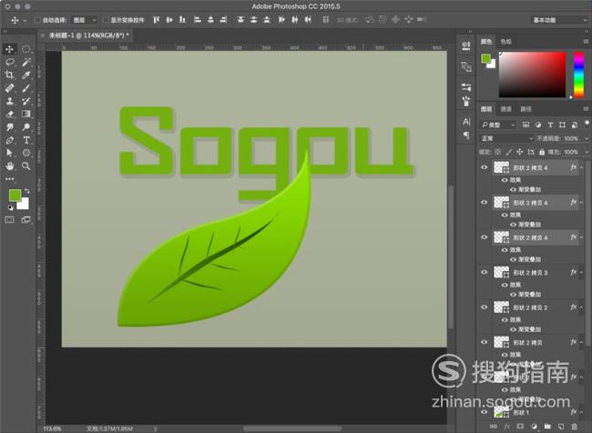Screen dimensions: 592x433
Task: Hide the 形状 2 拷贝 2 layer
Action: [x=484, y=307]
